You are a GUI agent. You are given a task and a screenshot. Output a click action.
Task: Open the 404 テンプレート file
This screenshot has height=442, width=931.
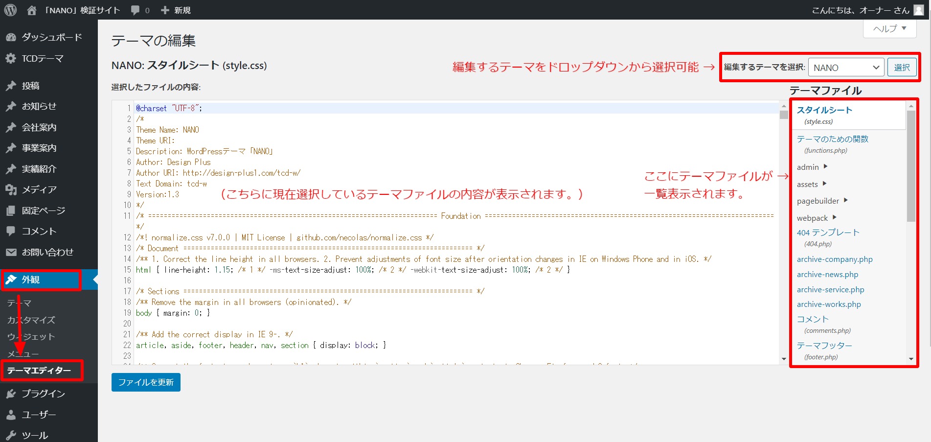point(828,237)
